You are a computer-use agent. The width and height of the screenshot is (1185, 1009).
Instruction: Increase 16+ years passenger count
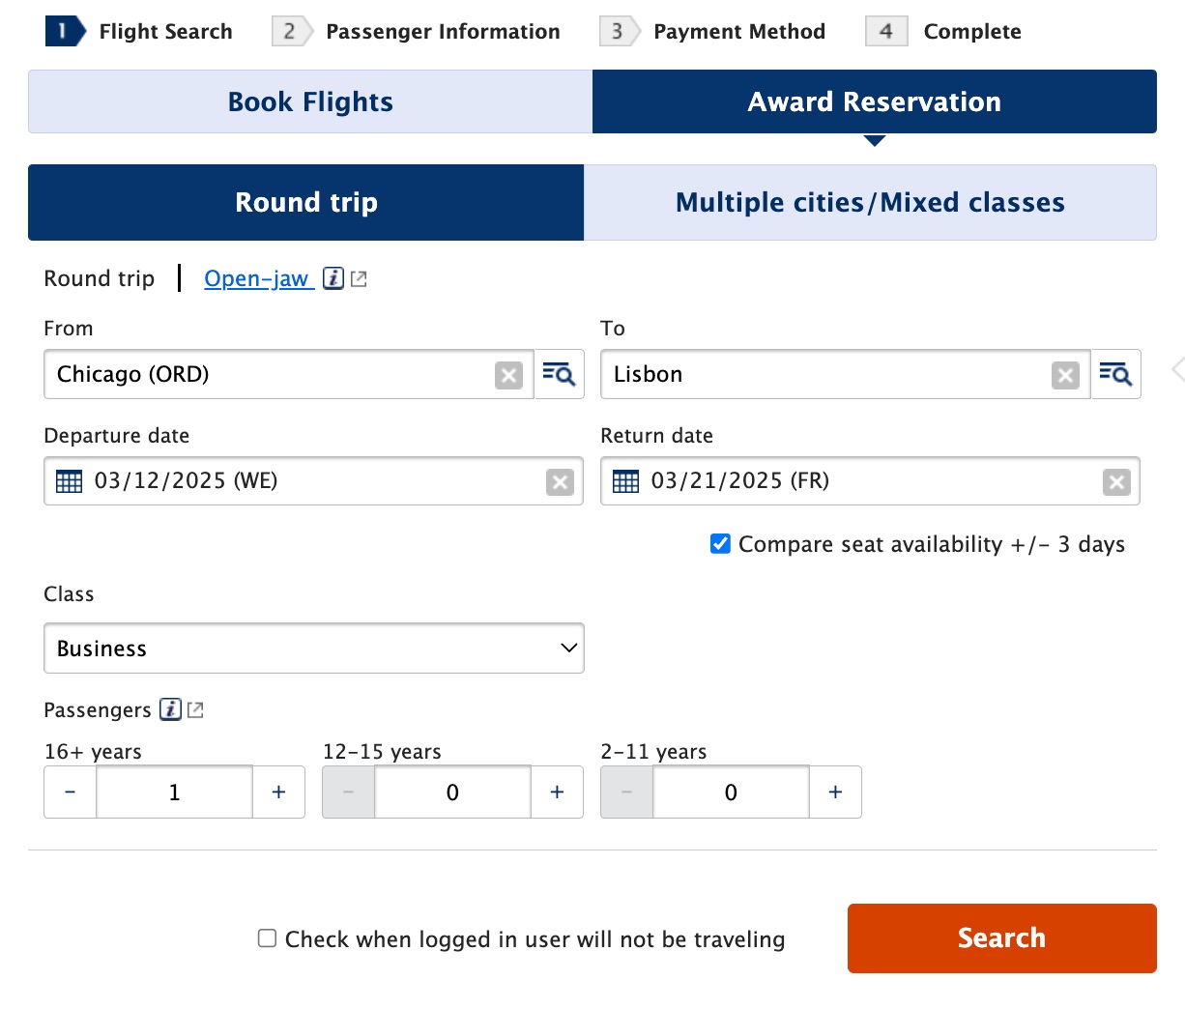279,793
